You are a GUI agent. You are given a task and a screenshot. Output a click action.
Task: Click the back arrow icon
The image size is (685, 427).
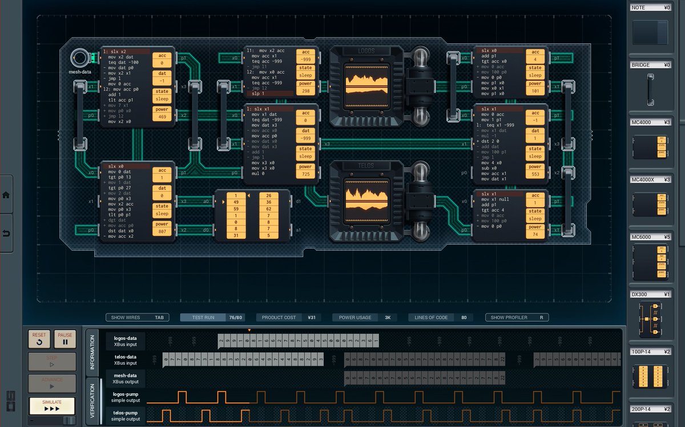click(x=6, y=234)
